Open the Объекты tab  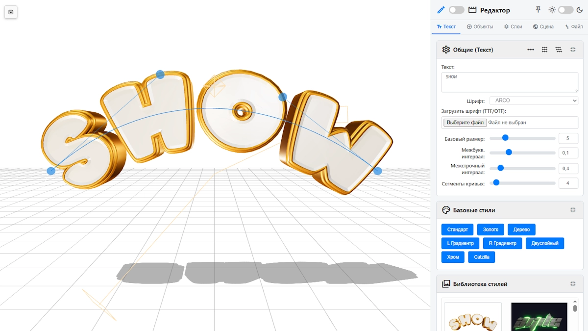point(480,26)
